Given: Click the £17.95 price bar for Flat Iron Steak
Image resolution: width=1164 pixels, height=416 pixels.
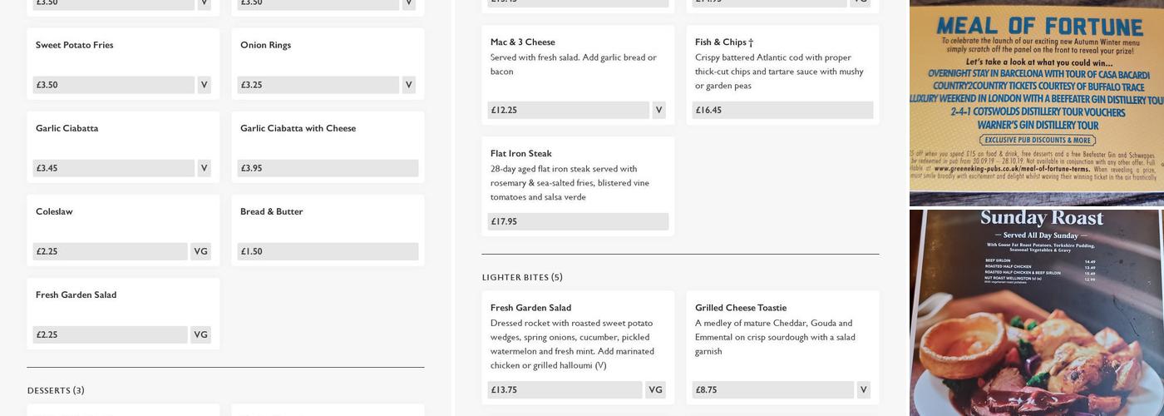Looking at the screenshot, I should [x=578, y=221].
